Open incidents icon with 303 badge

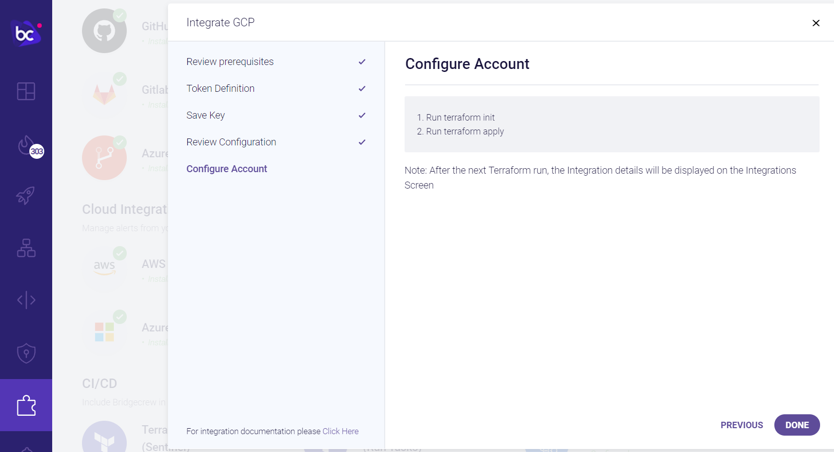(30, 147)
